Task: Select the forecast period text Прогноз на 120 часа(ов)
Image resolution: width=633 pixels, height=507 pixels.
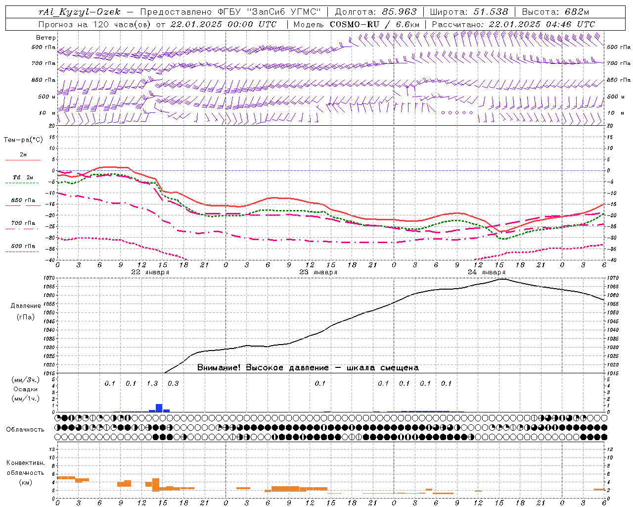Action: pyautogui.click(x=95, y=24)
